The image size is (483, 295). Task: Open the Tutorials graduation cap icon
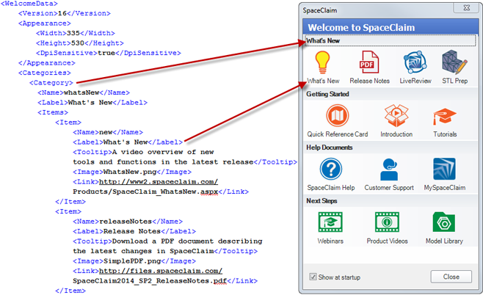[x=444, y=116]
